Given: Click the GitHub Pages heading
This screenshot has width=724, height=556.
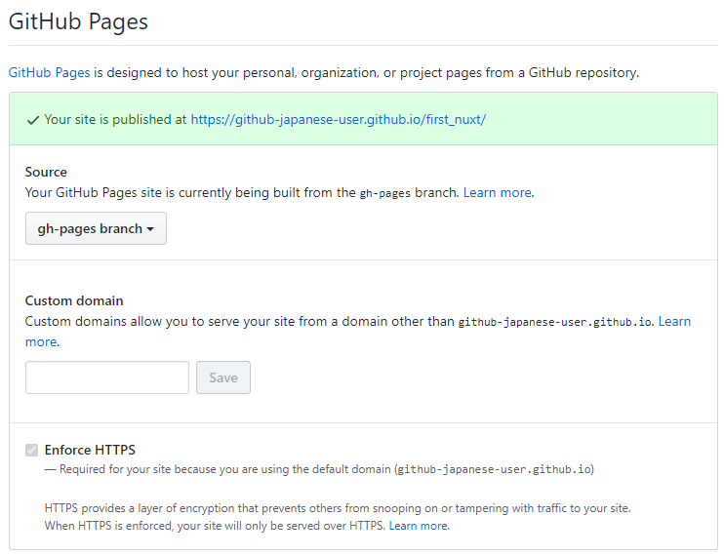Looking at the screenshot, I should click(78, 21).
